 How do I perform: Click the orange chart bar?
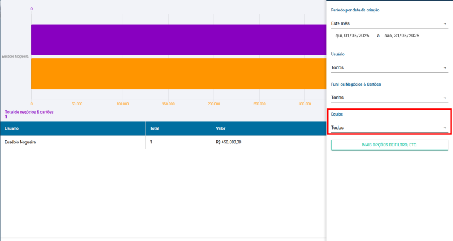pos(179,74)
